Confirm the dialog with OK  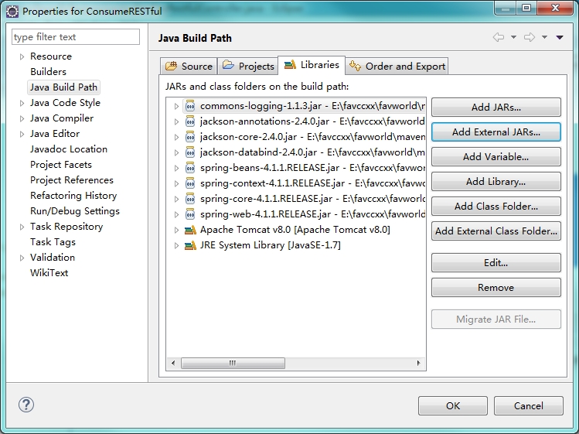pos(453,406)
